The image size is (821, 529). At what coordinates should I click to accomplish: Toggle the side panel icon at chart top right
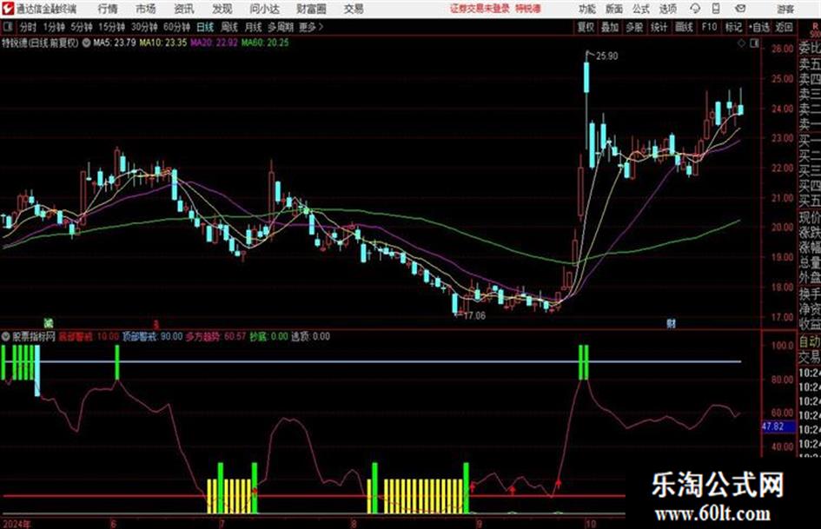coord(754,43)
